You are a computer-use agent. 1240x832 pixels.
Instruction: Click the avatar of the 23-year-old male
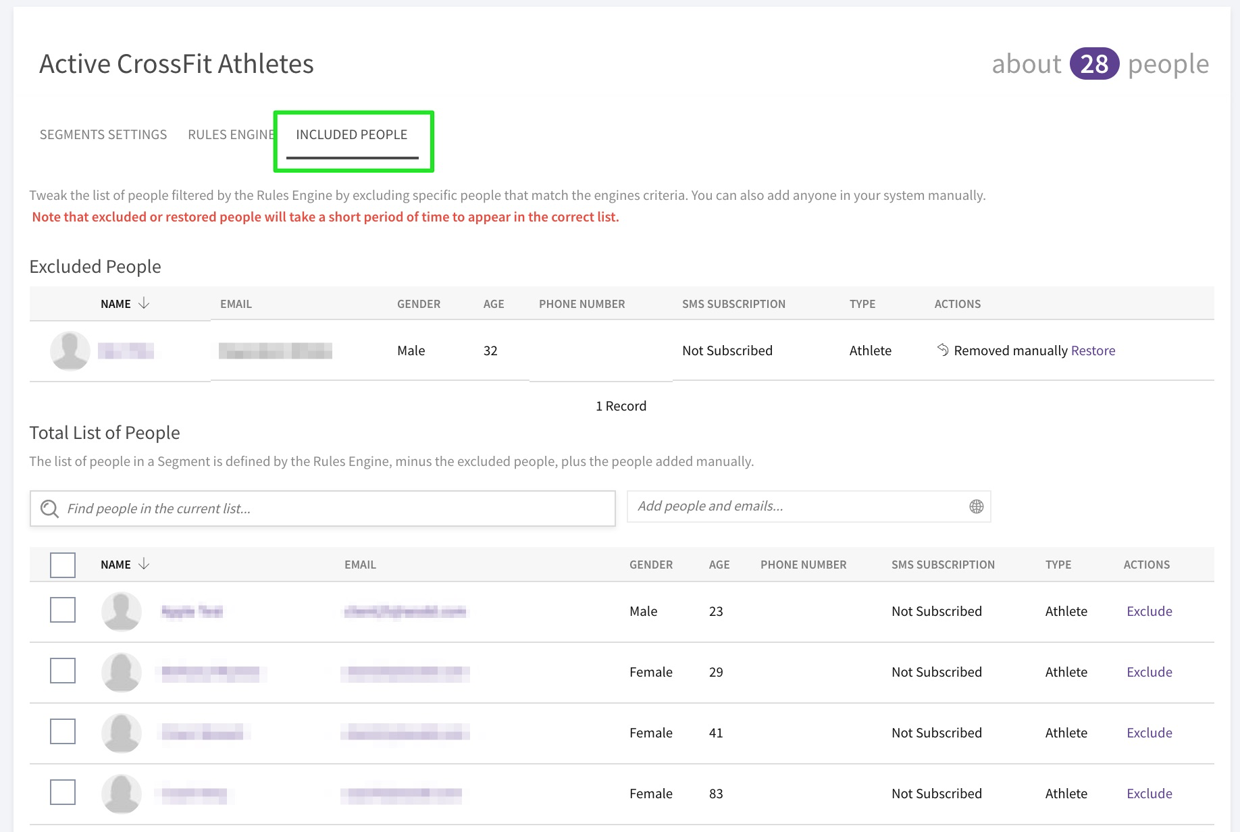[122, 611]
